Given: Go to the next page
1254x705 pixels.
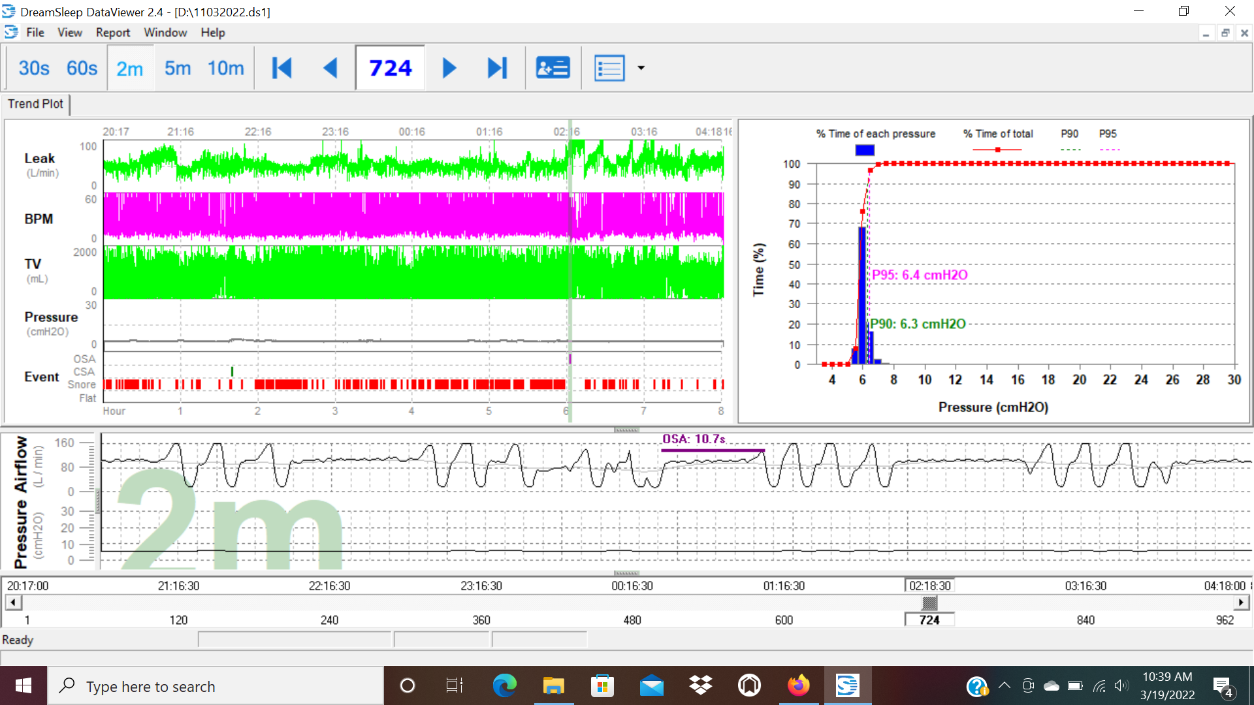Looking at the screenshot, I should tap(449, 68).
